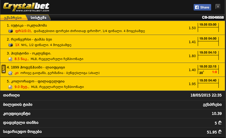Click the stake amount 5 lari

218,123
